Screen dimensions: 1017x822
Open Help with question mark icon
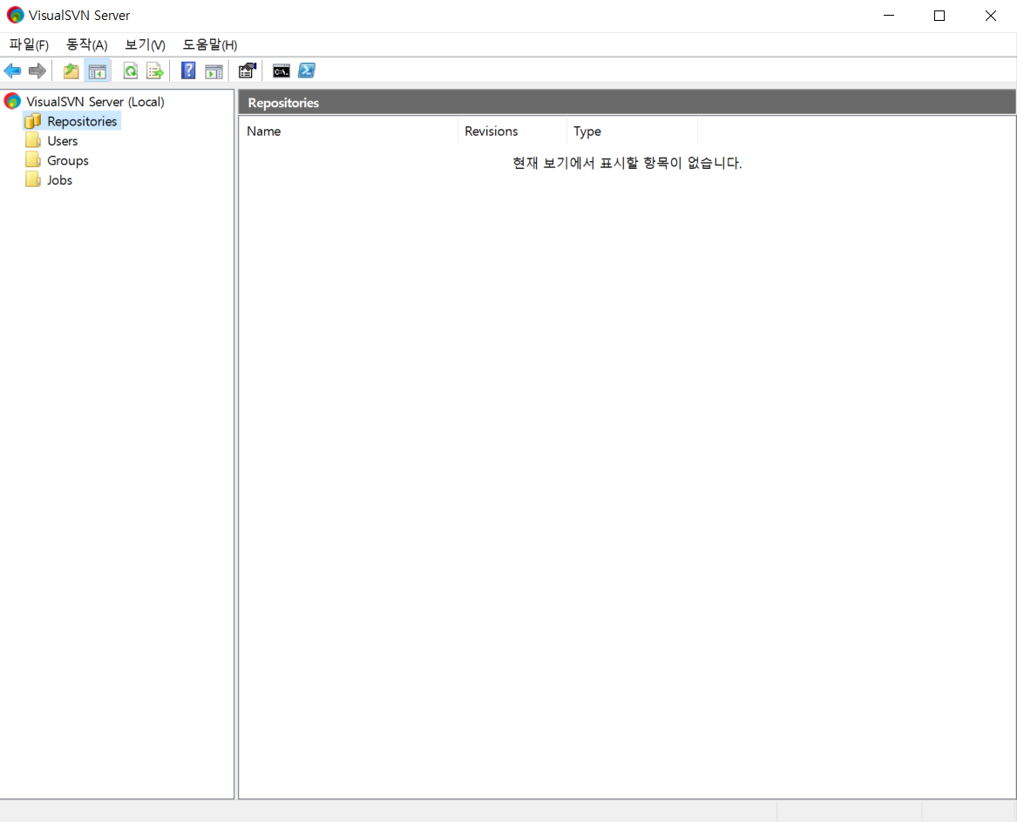point(188,71)
